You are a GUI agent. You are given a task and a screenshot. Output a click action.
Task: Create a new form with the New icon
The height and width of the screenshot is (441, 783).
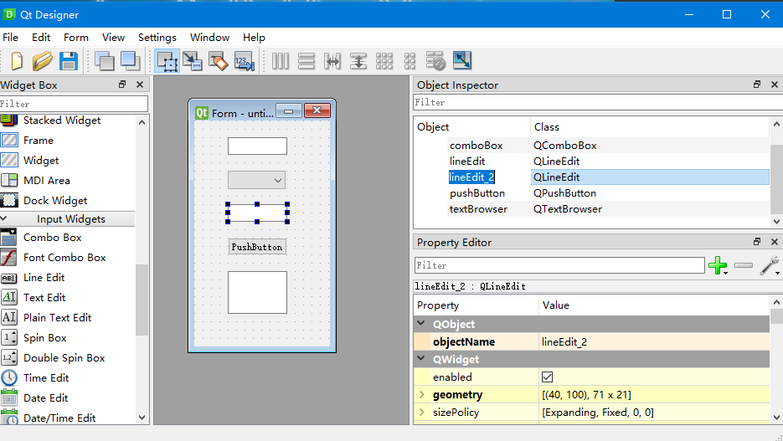(x=17, y=61)
